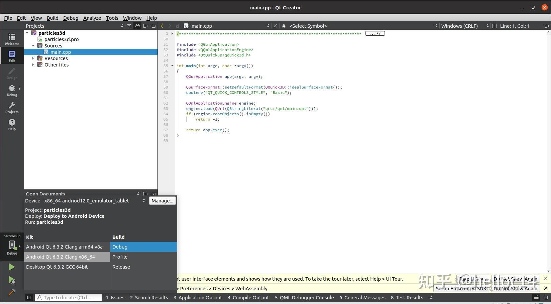Open the Analyze menu
The width and height of the screenshot is (551, 304).
(92, 18)
